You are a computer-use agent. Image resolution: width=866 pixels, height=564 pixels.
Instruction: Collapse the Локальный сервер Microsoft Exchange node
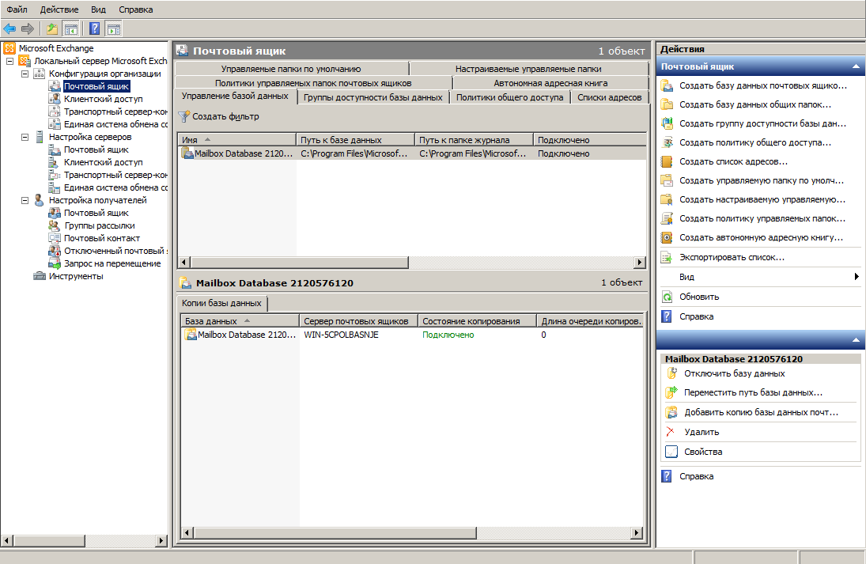pyautogui.click(x=10, y=62)
